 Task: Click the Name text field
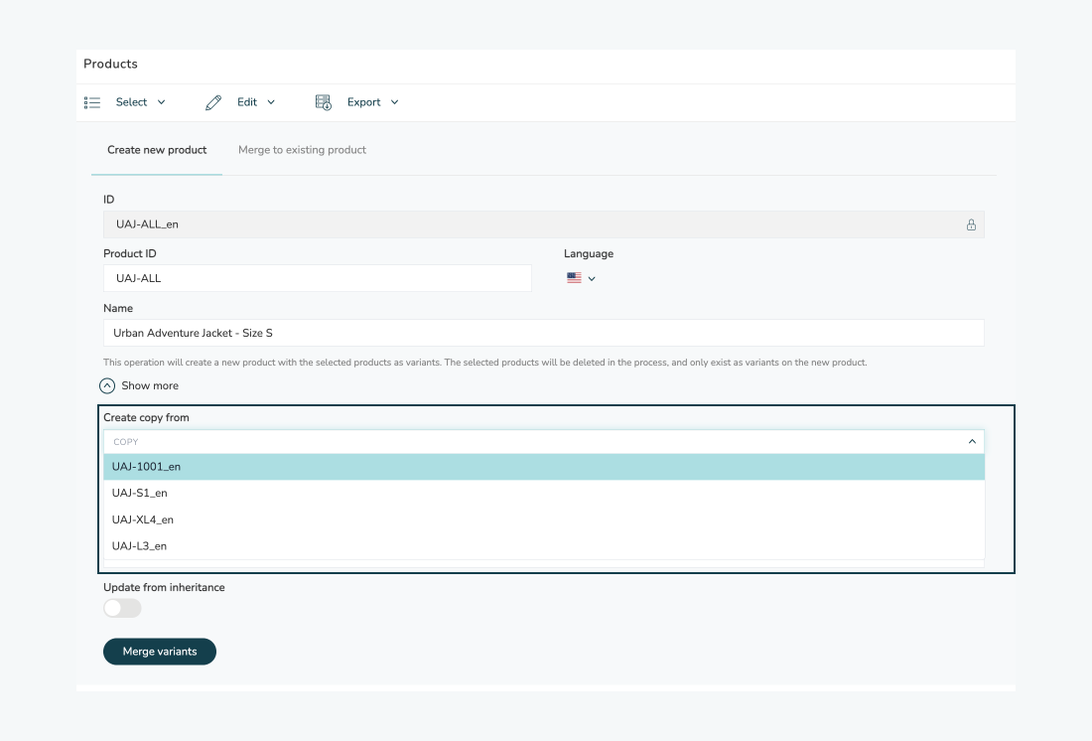(x=543, y=333)
